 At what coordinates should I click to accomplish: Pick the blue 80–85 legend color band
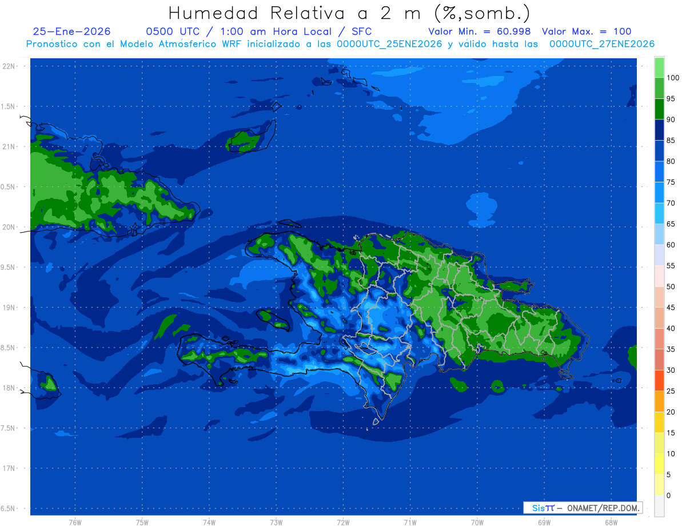pos(659,151)
